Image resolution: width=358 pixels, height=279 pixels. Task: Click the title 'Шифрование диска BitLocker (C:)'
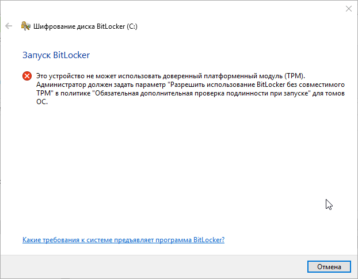85,26
